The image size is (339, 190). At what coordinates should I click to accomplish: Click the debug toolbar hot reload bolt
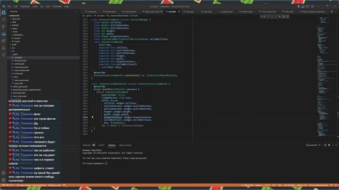280,16
